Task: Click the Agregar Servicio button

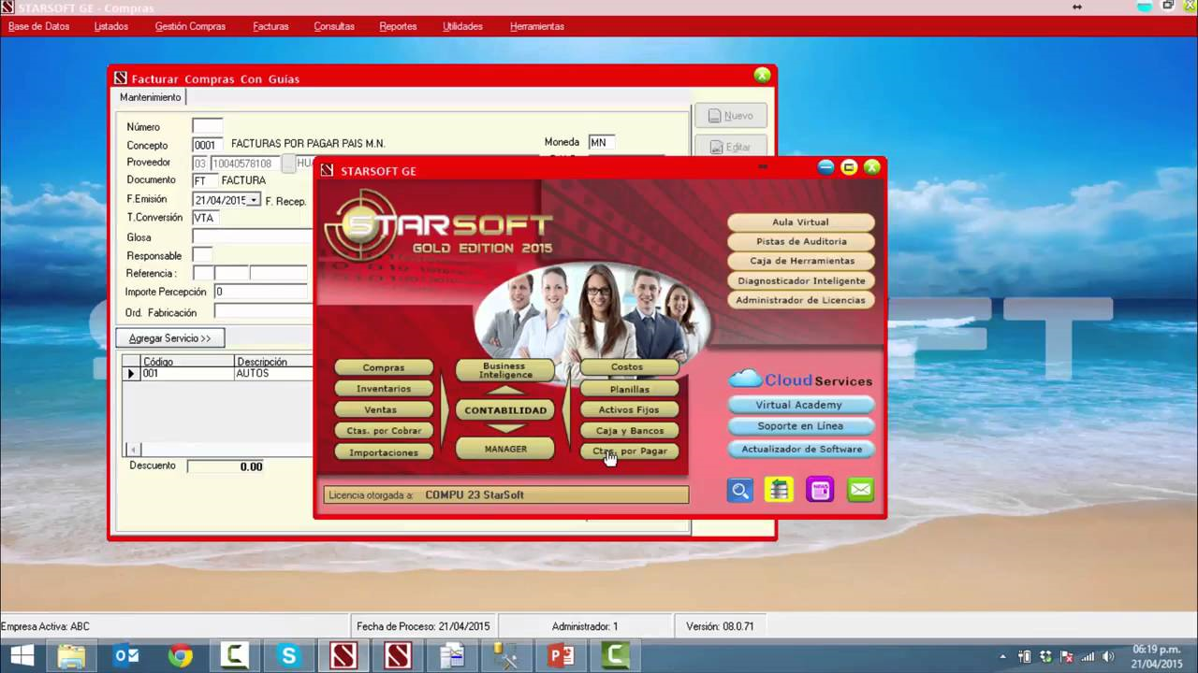Action: [x=168, y=337]
